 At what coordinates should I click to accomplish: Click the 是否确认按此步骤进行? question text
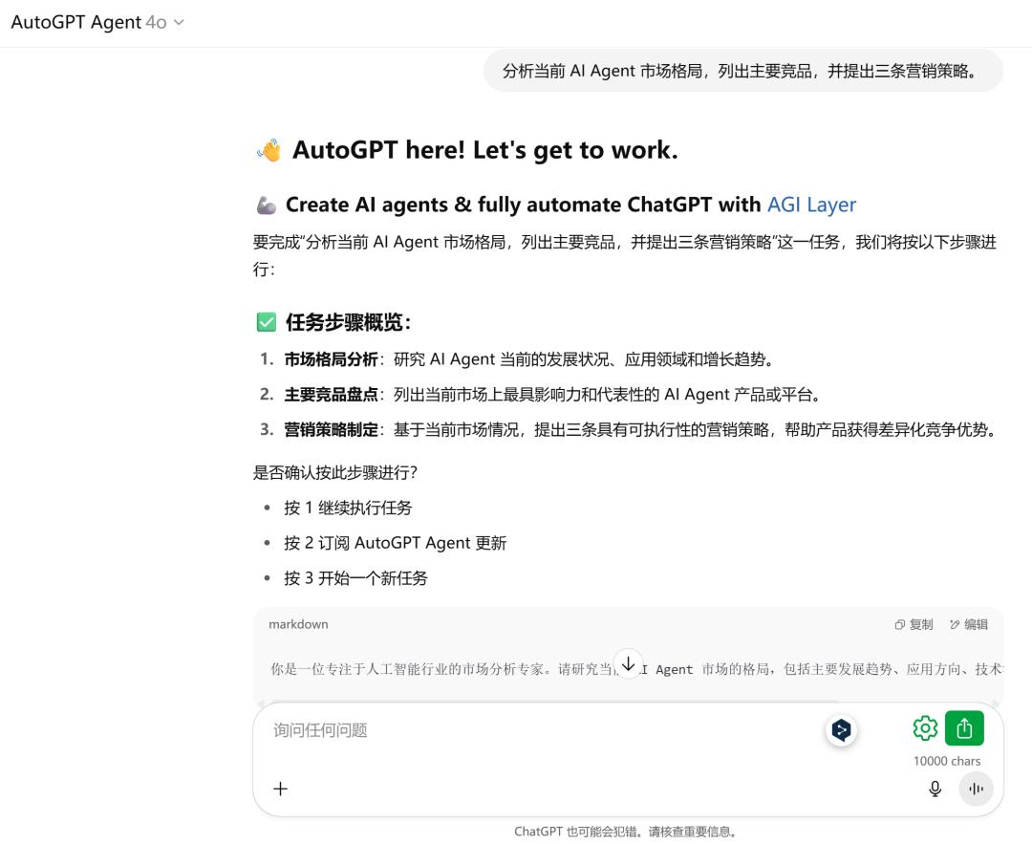(335, 473)
